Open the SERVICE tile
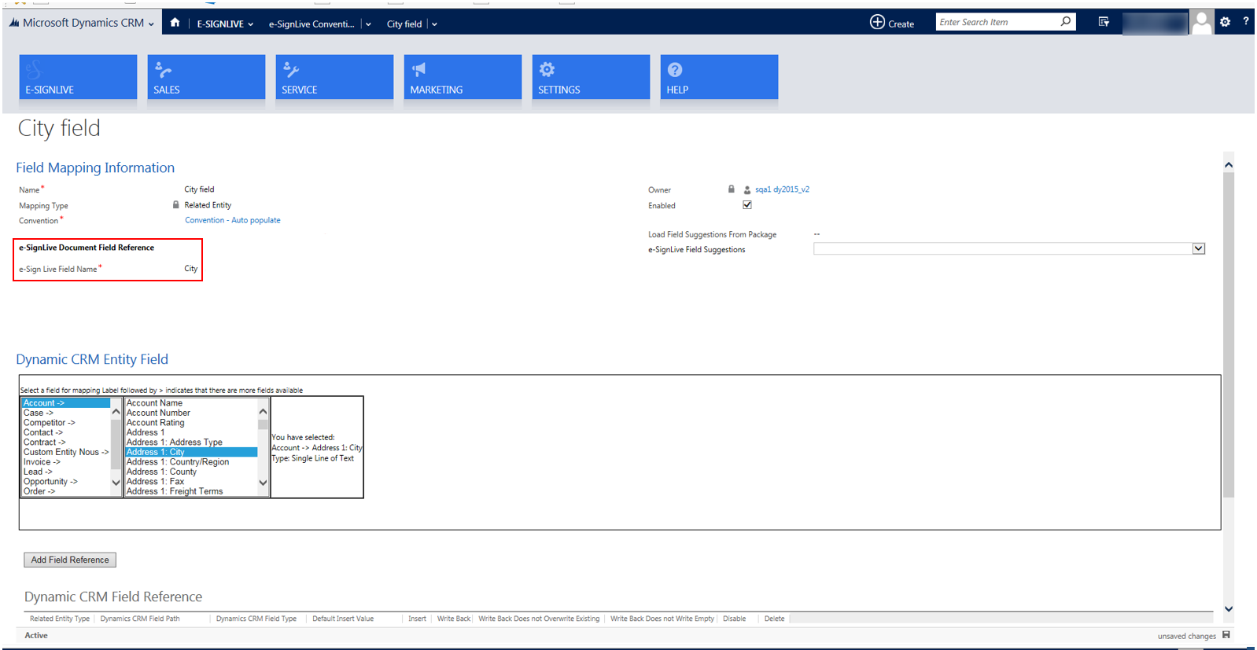This screenshot has height=650, width=1257. (334, 77)
